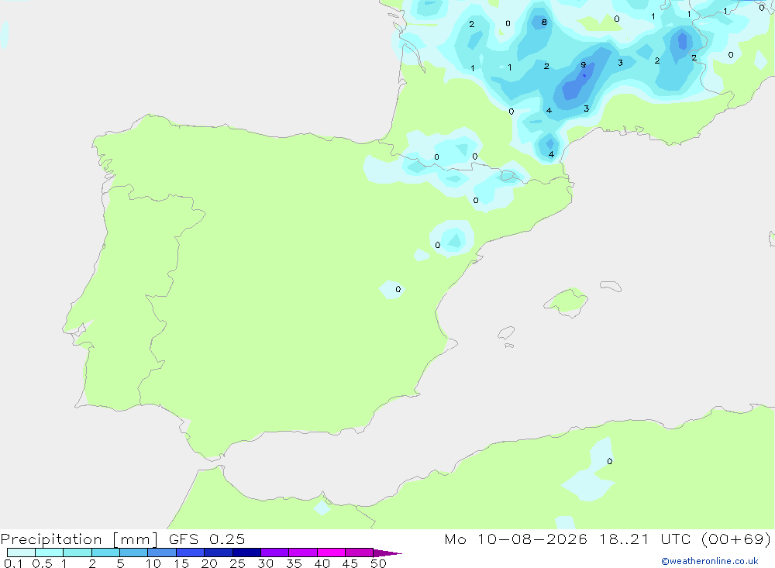Click the '(00+69)' forecast offset text

click(736, 539)
